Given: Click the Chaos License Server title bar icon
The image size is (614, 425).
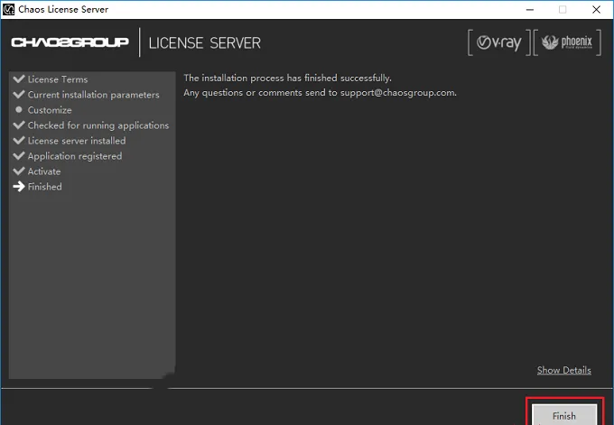Looking at the screenshot, I should pos(9,9).
